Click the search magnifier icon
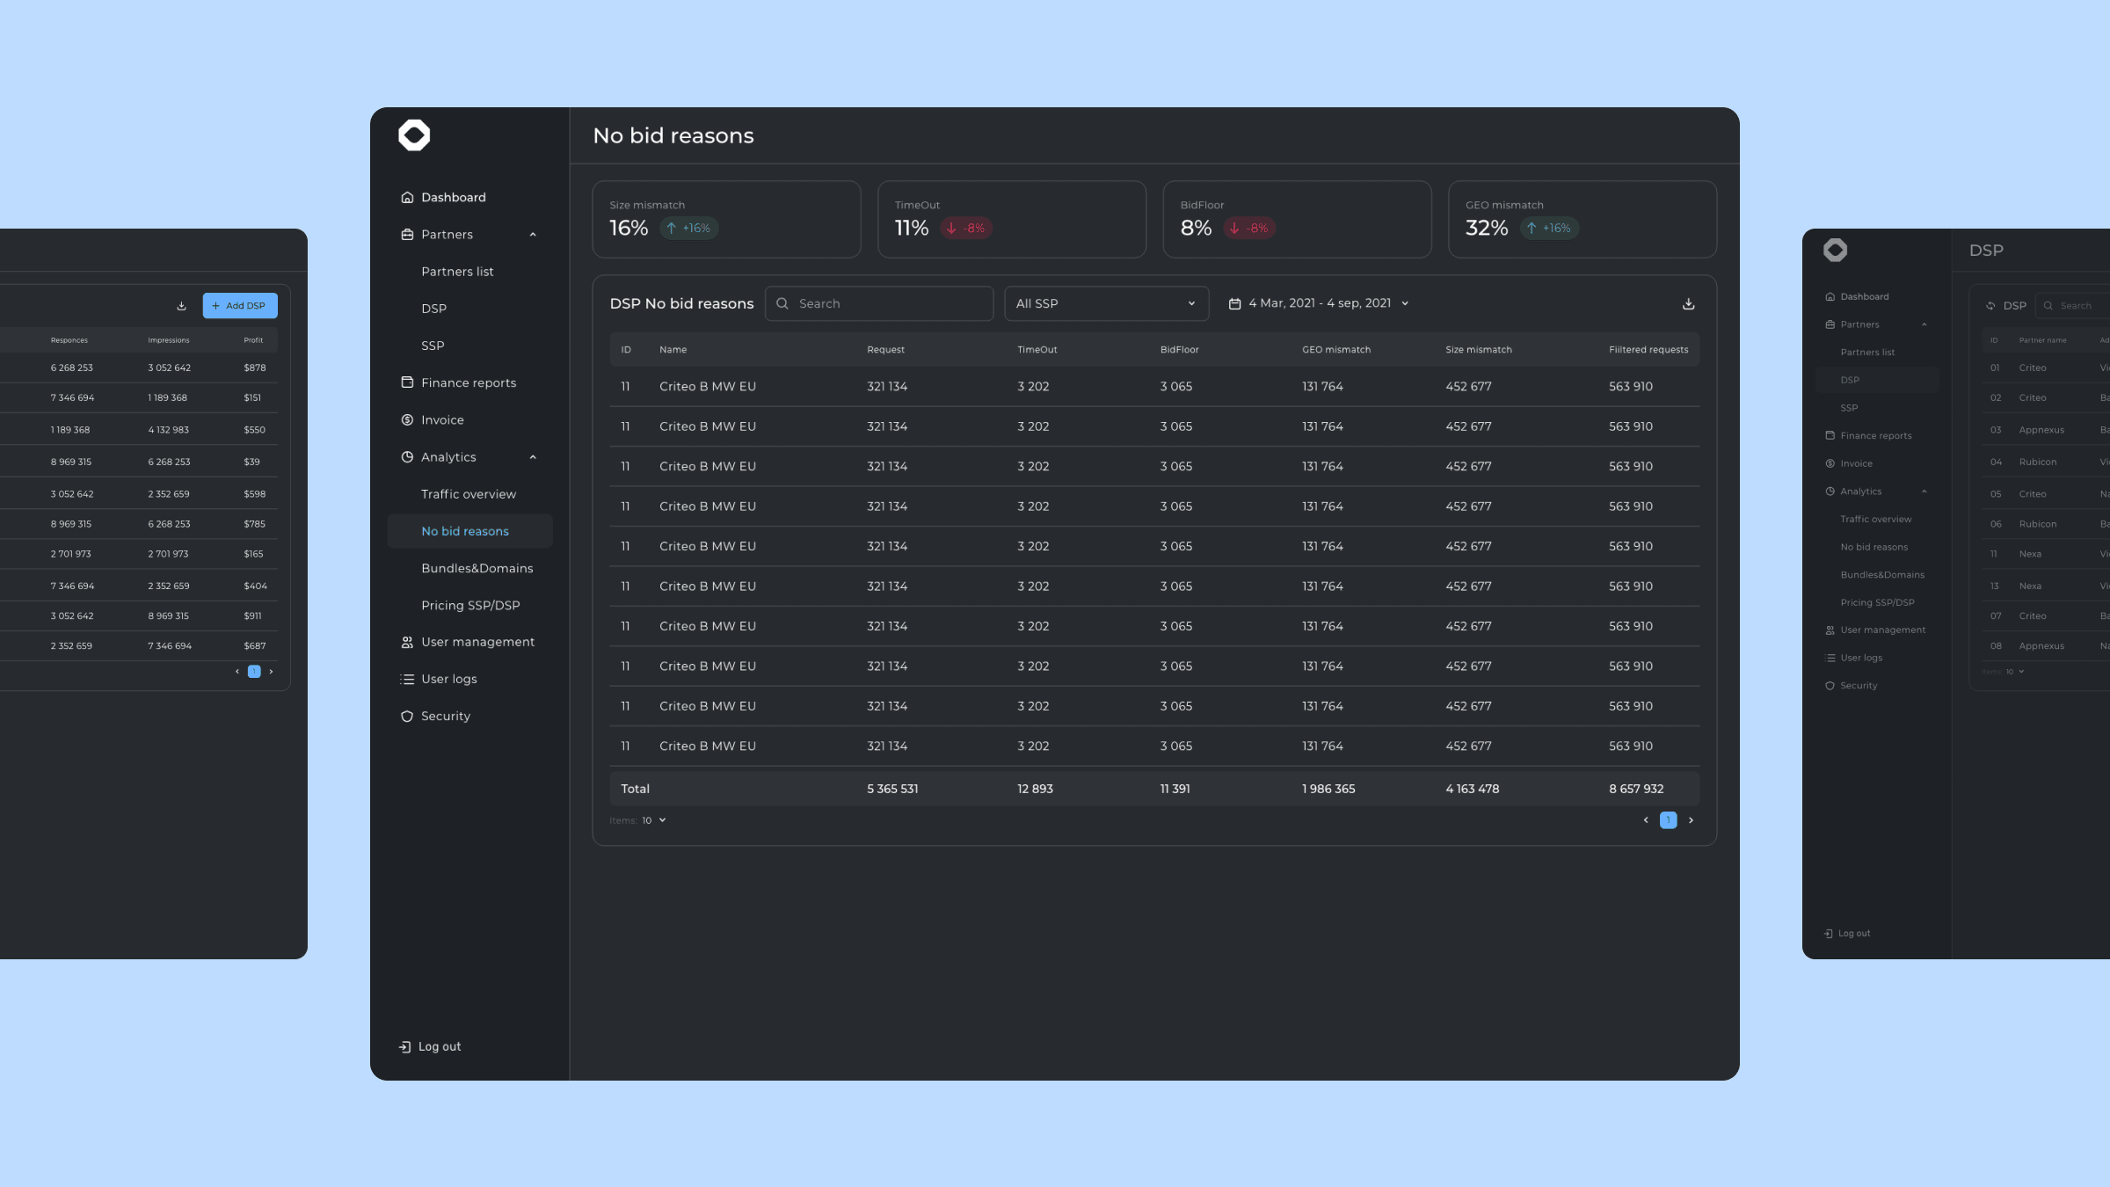The height and width of the screenshot is (1187, 2110). click(x=782, y=303)
